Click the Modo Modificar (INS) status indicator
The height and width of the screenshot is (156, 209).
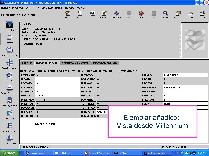pyautogui.click(x=185, y=147)
